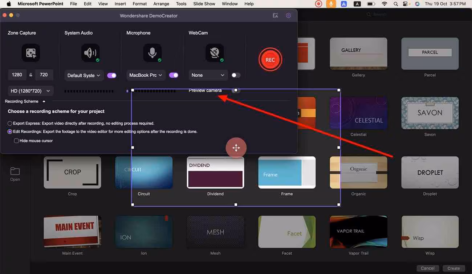The image size is (472, 274).
Task: Select the Circuit theme thumbnail
Action: [x=144, y=173]
